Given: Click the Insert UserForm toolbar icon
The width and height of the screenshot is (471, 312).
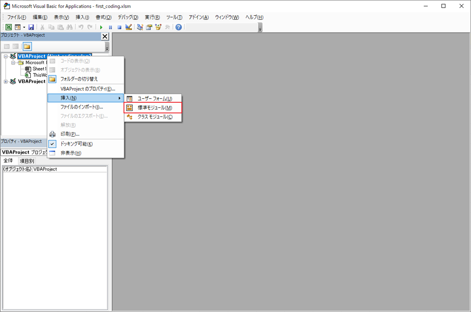Looking at the screenshot, I should [18, 27].
